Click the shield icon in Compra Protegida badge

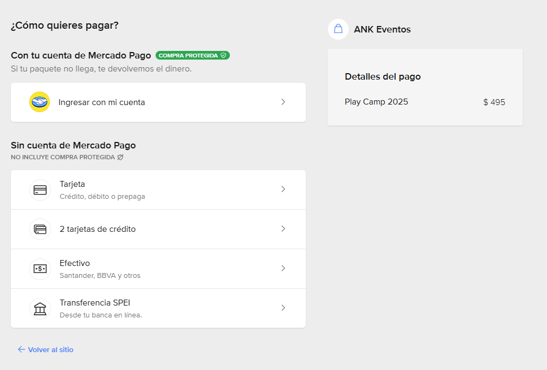pos(223,55)
